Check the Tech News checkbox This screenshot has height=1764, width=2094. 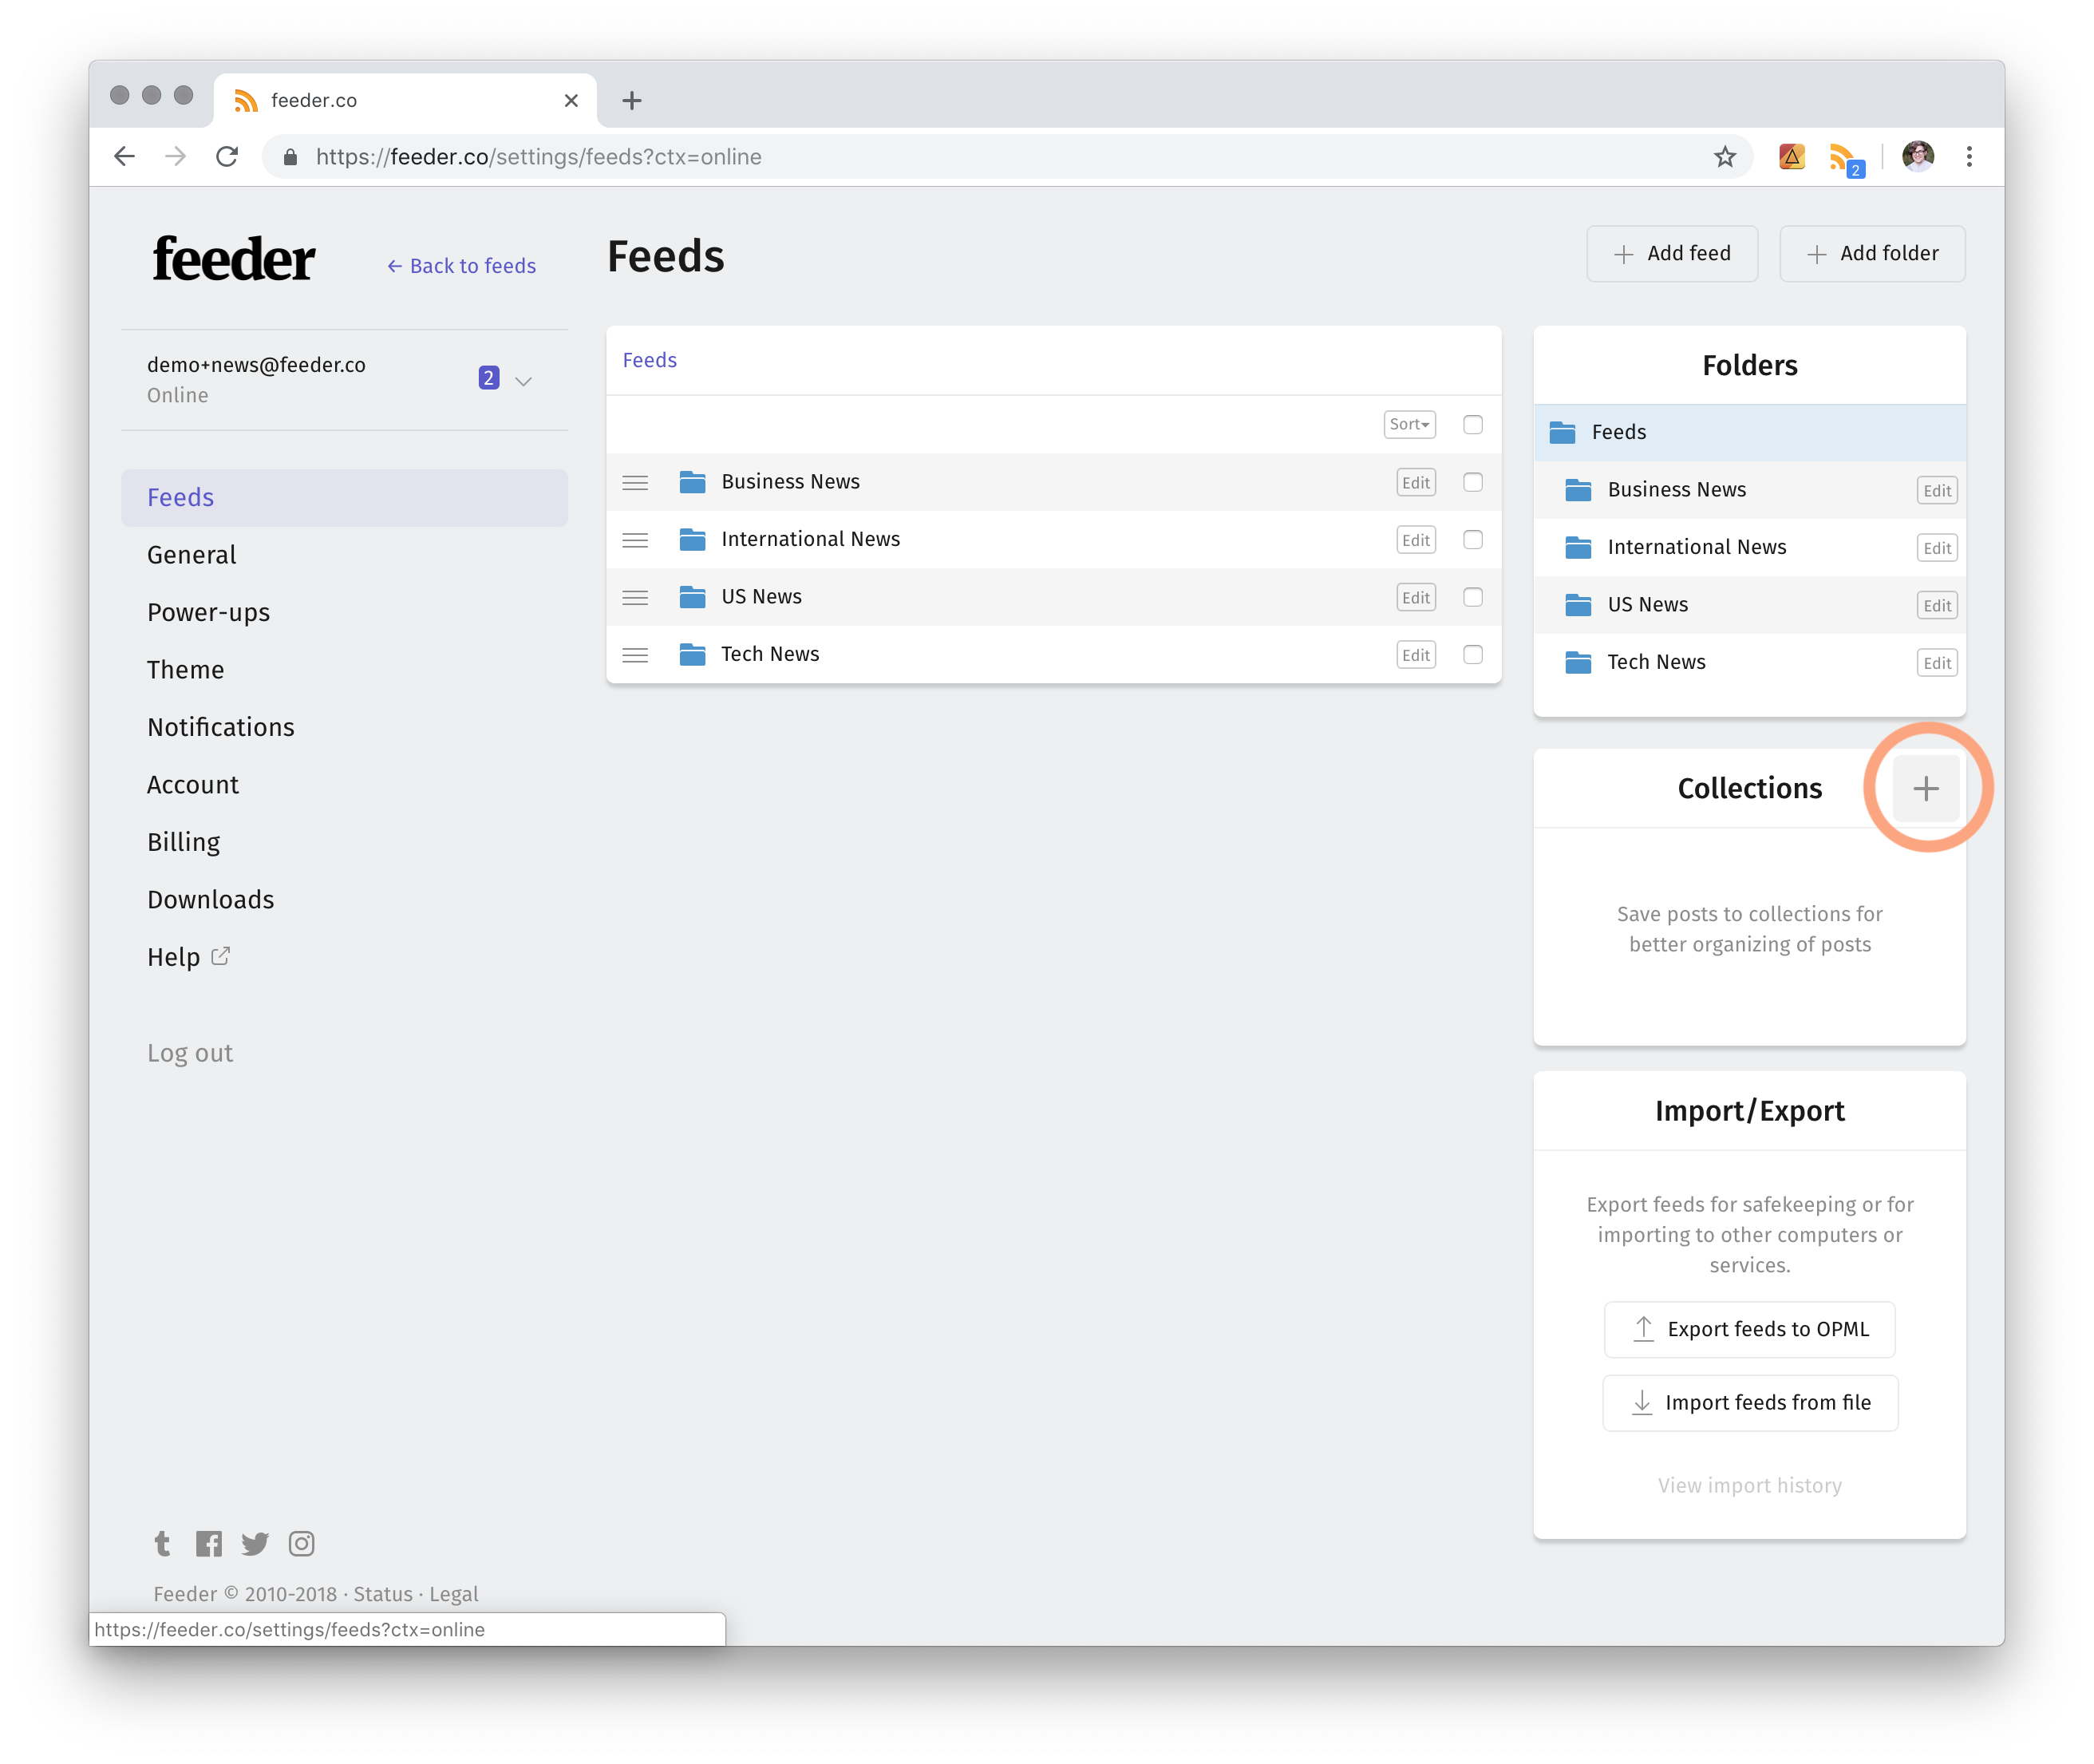point(1472,655)
